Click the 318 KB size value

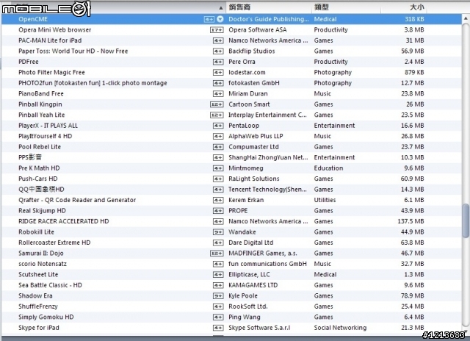[x=414, y=19]
